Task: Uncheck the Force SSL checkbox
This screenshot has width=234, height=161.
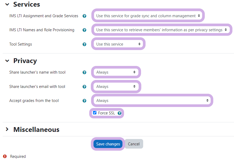Action: (x=95, y=113)
